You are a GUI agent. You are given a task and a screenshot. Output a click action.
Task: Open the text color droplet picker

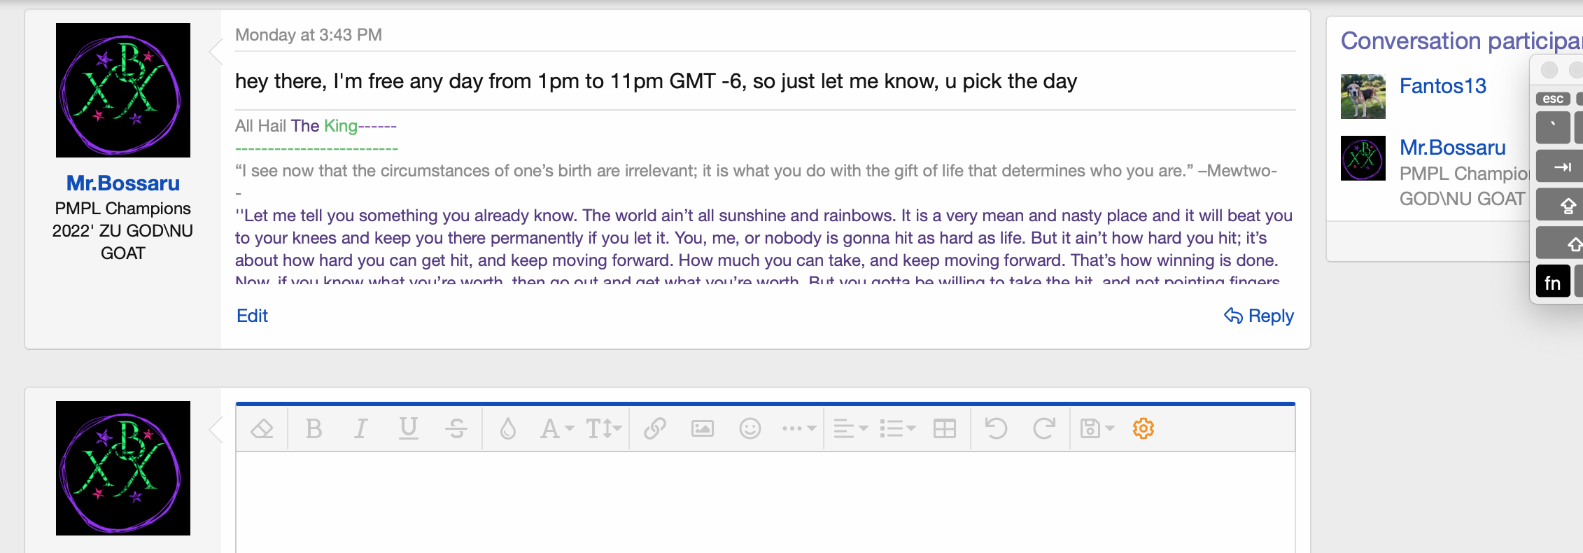click(x=508, y=428)
